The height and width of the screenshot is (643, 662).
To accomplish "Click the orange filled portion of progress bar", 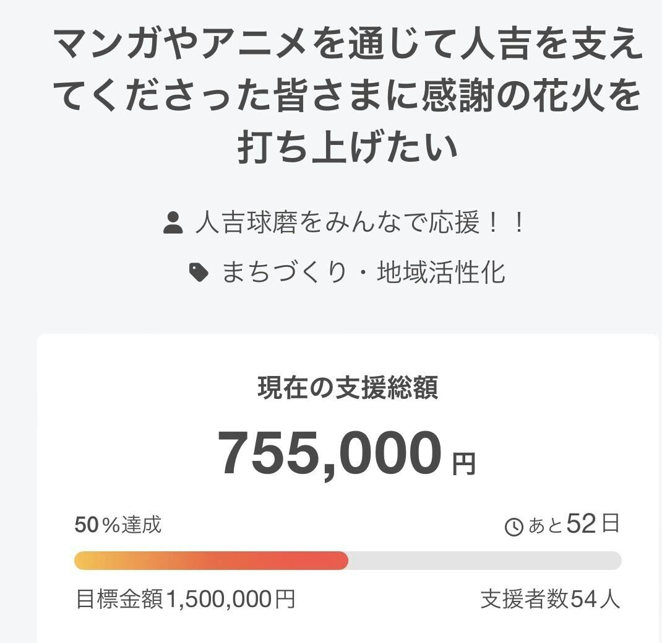I will coord(210,561).
